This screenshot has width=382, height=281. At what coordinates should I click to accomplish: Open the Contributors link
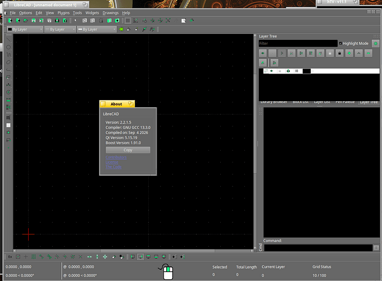116,157
